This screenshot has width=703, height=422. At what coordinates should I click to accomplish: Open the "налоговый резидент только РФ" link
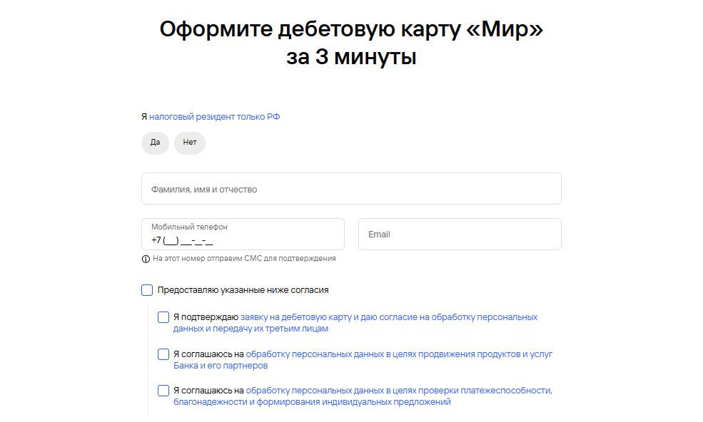click(214, 117)
